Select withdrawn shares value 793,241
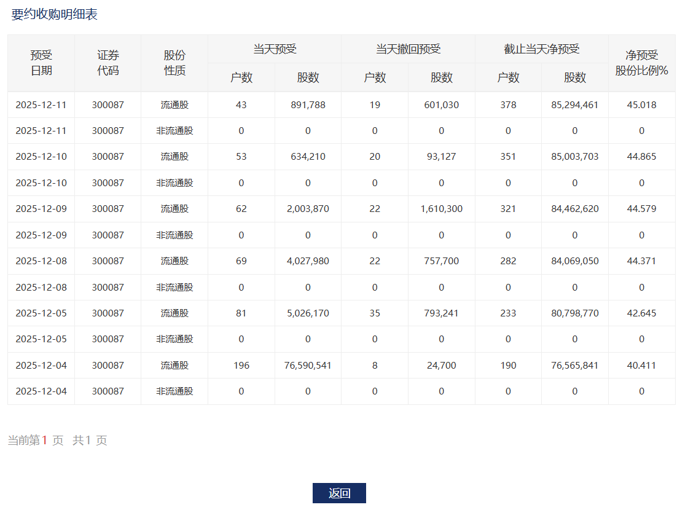The width and height of the screenshot is (688, 510). click(442, 313)
